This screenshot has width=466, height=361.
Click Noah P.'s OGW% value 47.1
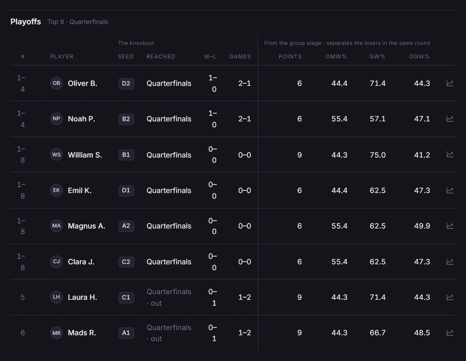(x=422, y=119)
